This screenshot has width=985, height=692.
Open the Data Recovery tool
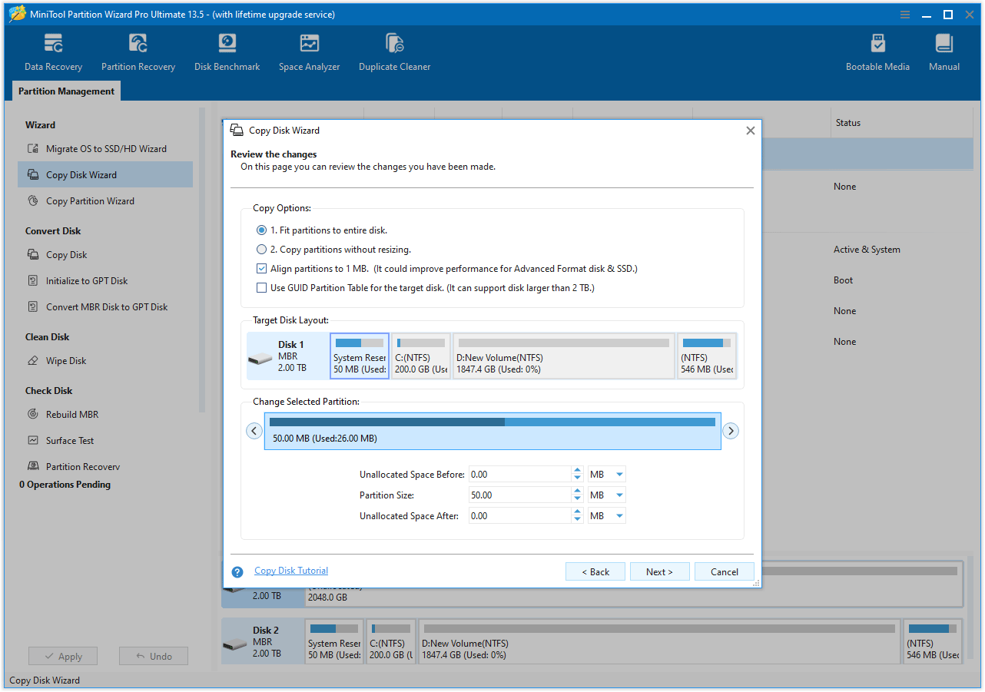click(x=52, y=51)
